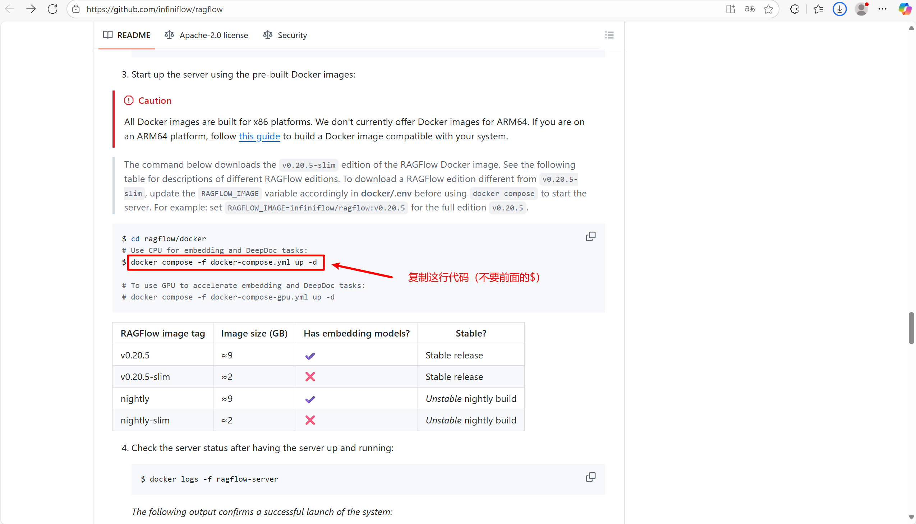916x524 pixels.
Task: Click the browser refresh icon
Action: (52, 9)
